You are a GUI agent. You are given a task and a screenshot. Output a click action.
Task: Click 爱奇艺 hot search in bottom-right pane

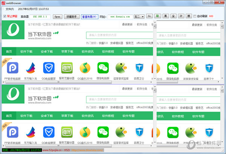click(200, 108)
